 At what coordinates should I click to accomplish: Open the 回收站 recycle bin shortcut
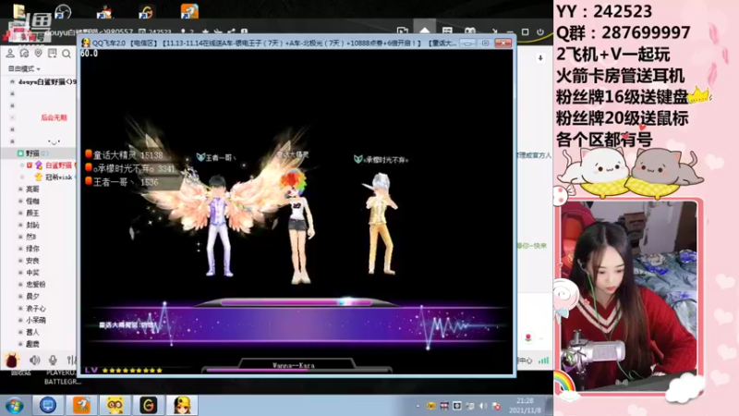pos(20,373)
